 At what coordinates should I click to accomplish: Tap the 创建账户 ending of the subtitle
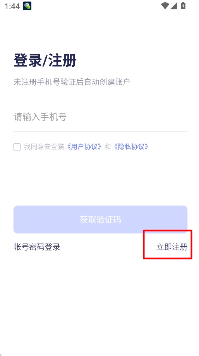pos(114,82)
